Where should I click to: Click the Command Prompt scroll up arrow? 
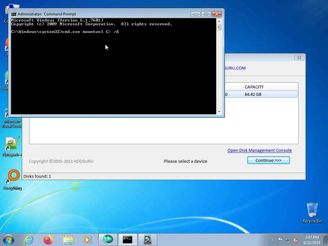pos(219,21)
